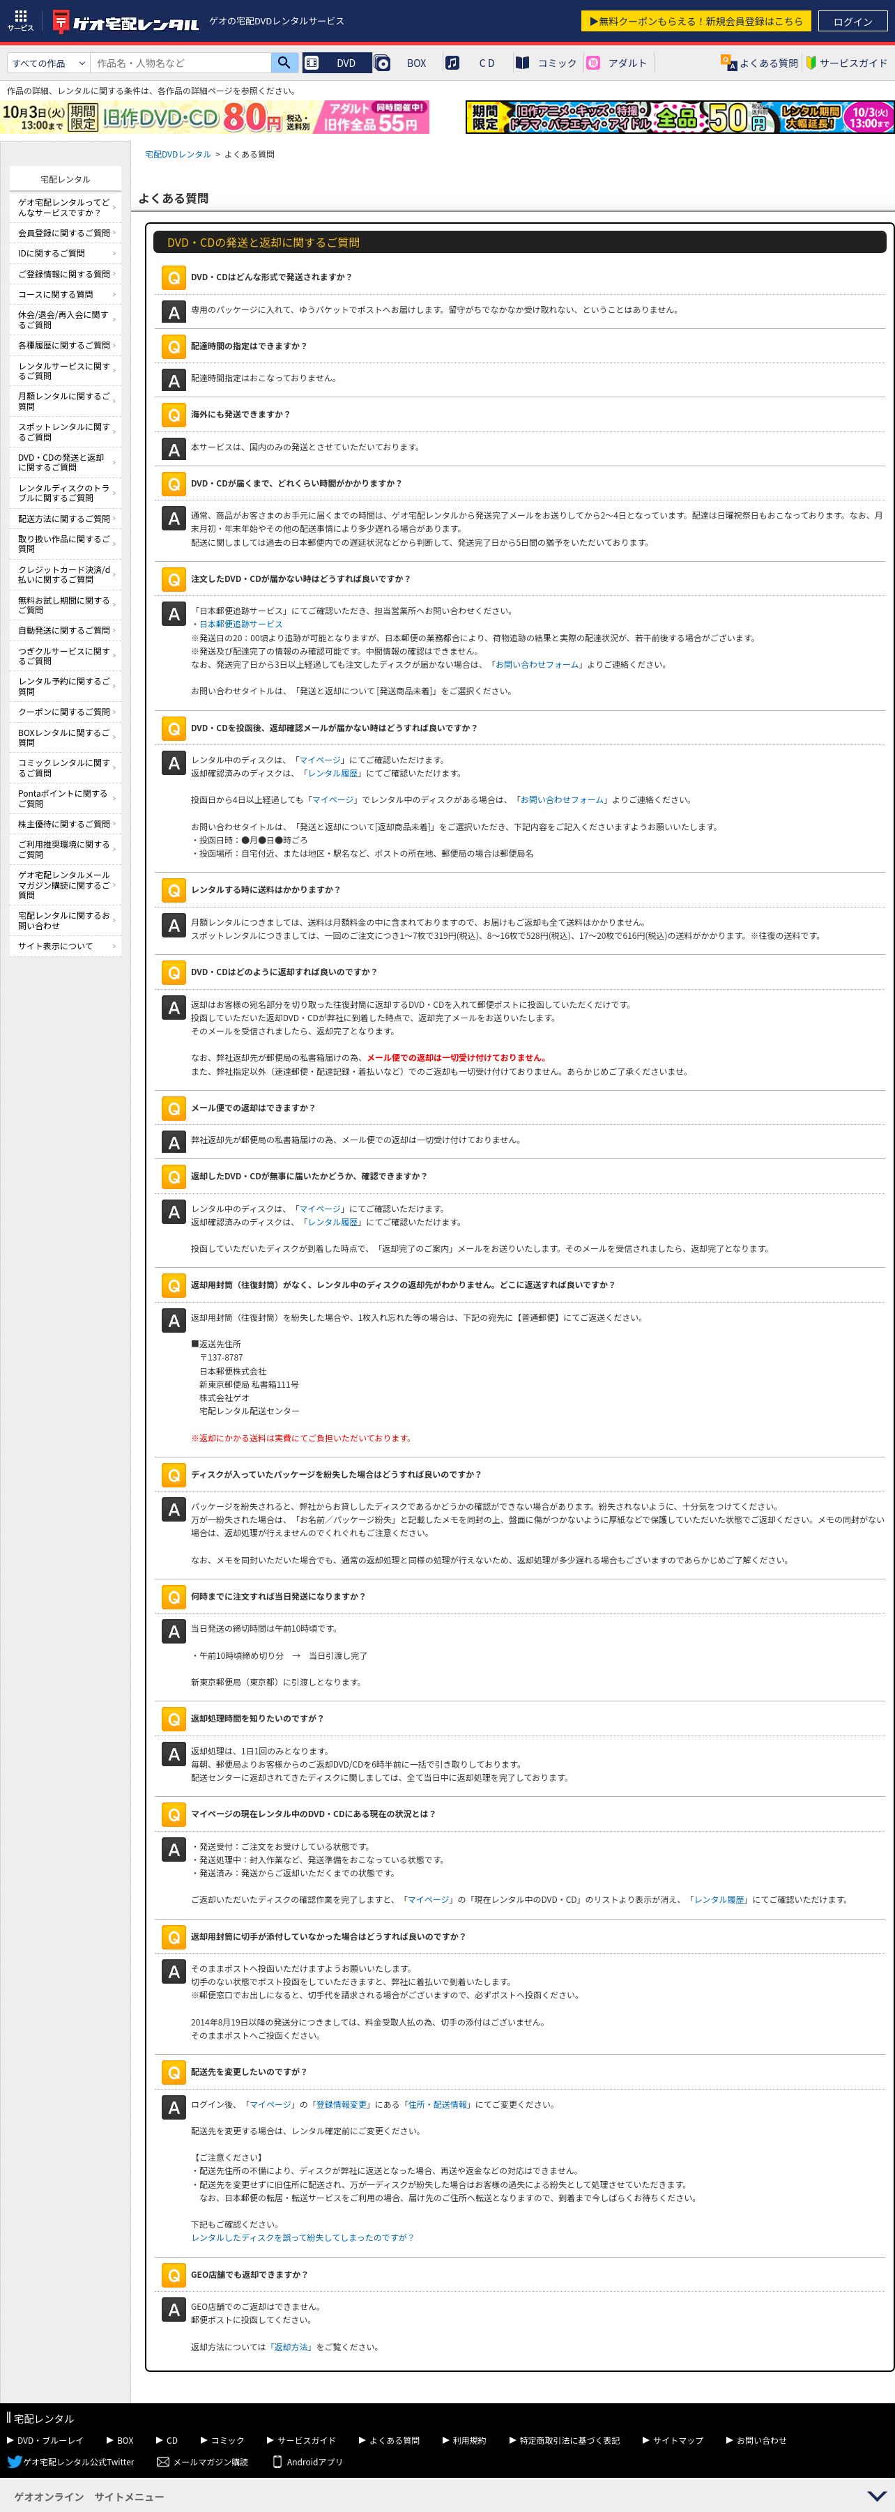The height and width of the screenshot is (2512, 895).
Task: Open sidebar 会員登録に関するご質問
Action: 66,233
